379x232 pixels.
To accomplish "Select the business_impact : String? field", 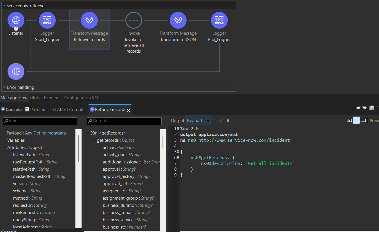I will click(126, 213).
